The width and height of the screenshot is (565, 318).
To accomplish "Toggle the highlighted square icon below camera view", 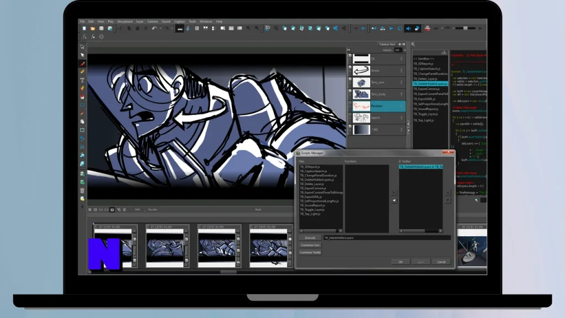I will coord(112,209).
